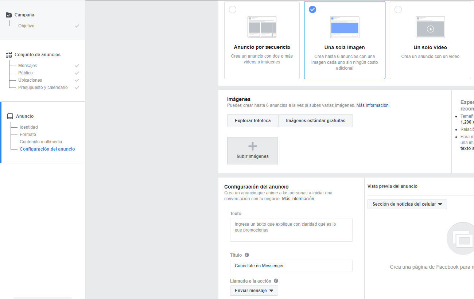Click the Explorar fototeca button
The image size is (474, 299).
[x=252, y=121]
